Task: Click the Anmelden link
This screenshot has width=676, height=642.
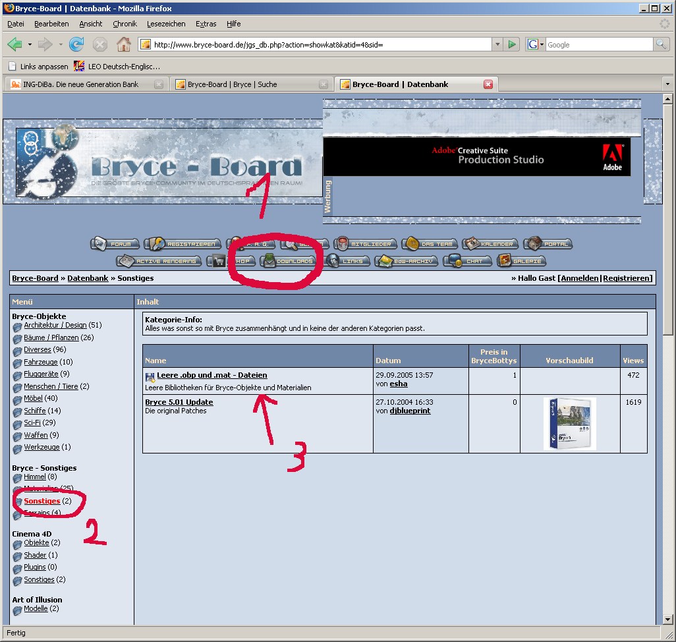Action: point(579,278)
